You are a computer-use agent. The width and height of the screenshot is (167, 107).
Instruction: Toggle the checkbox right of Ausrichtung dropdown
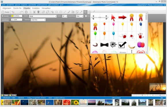86,16
